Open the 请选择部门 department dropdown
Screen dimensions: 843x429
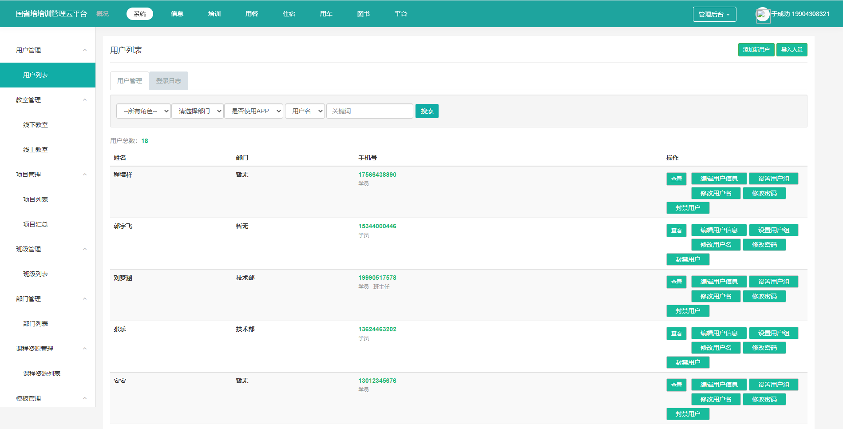tap(198, 111)
